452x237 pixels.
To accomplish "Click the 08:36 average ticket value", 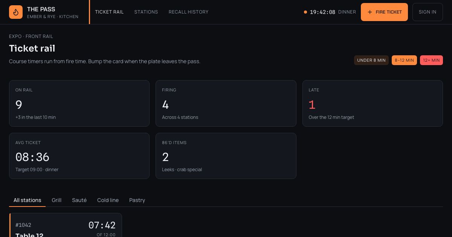I will (x=32, y=157).
